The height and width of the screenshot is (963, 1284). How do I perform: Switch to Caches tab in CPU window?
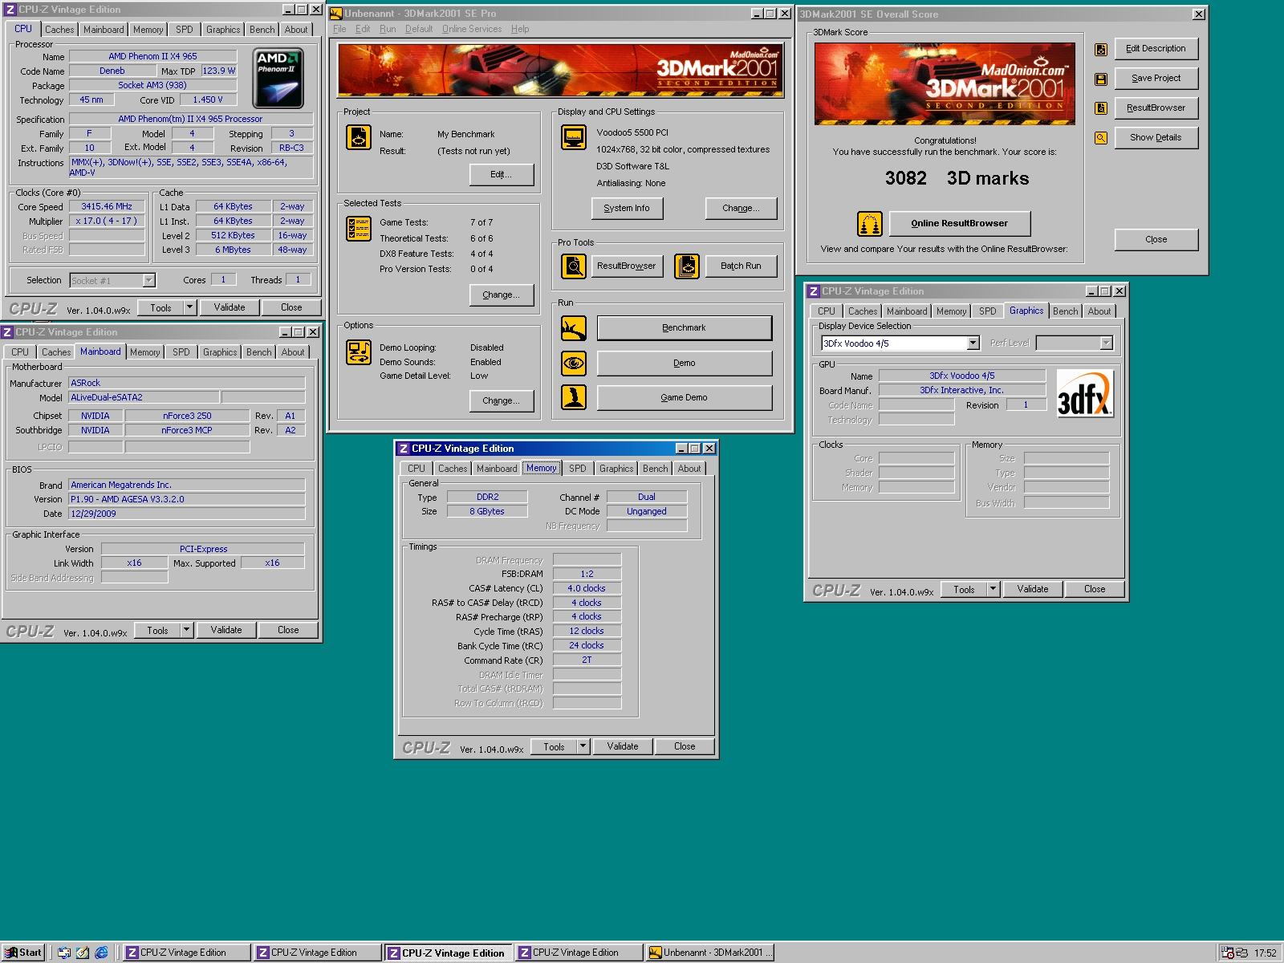59,30
